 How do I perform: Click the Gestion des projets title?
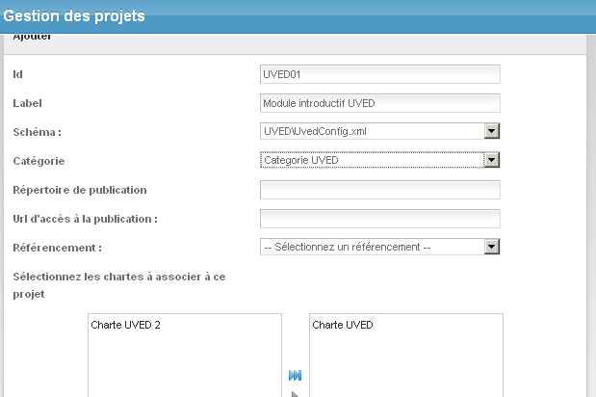click(x=76, y=16)
